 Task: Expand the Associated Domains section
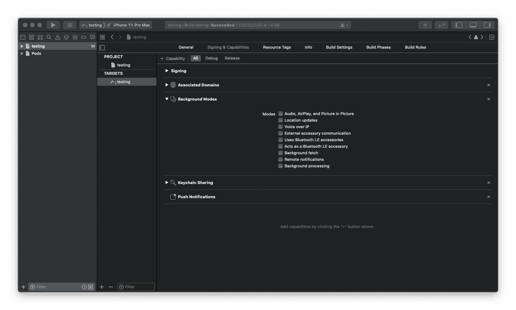167,85
